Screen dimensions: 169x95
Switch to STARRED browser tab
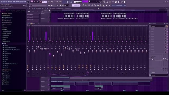(x=23, y=11)
